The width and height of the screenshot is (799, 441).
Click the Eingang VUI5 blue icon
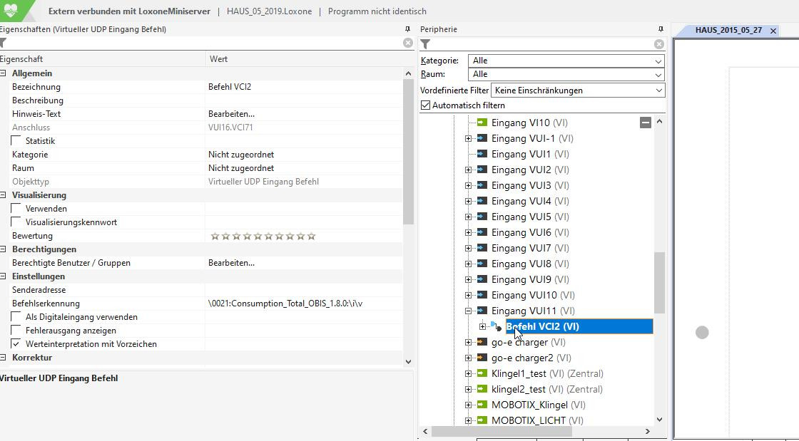[x=482, y=217]
